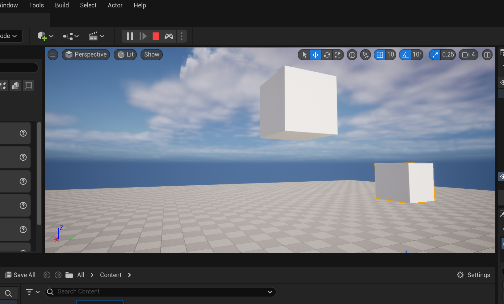Click the Cinematics clapperboard icon

pos(93,36)
